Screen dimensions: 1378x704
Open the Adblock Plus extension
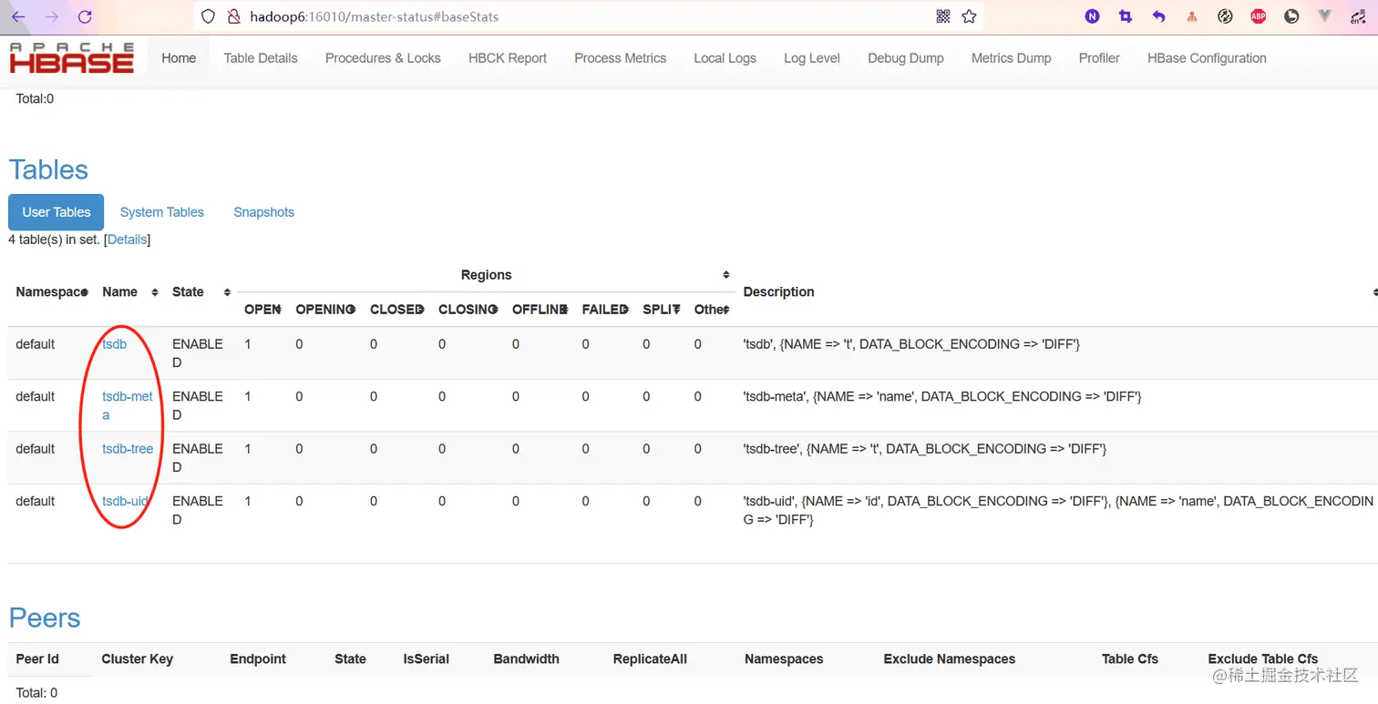coord(1258,15)
